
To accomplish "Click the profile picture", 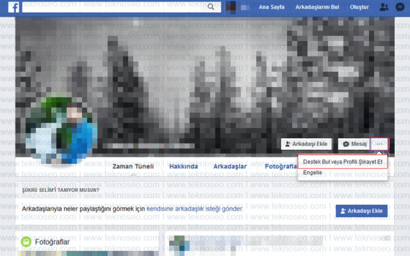I will 61,131.
